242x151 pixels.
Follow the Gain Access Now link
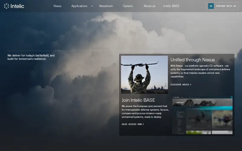coord(132,124)
